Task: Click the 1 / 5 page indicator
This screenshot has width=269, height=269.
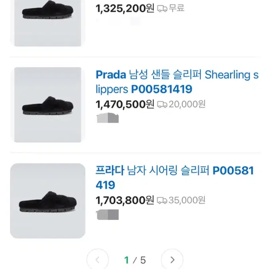Action: point(135,260)
